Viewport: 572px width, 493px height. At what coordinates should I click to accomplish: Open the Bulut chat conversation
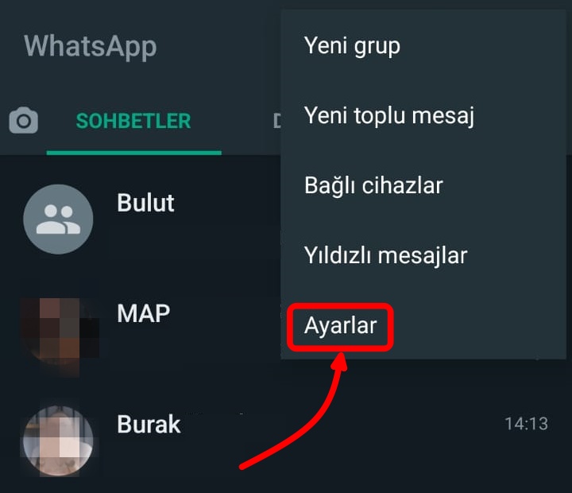click(x=140, y=219)
